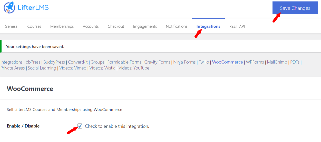Click the 'Check to enable this integration.' label
This screenshot has height=142, width=321.
pos(117,126)
